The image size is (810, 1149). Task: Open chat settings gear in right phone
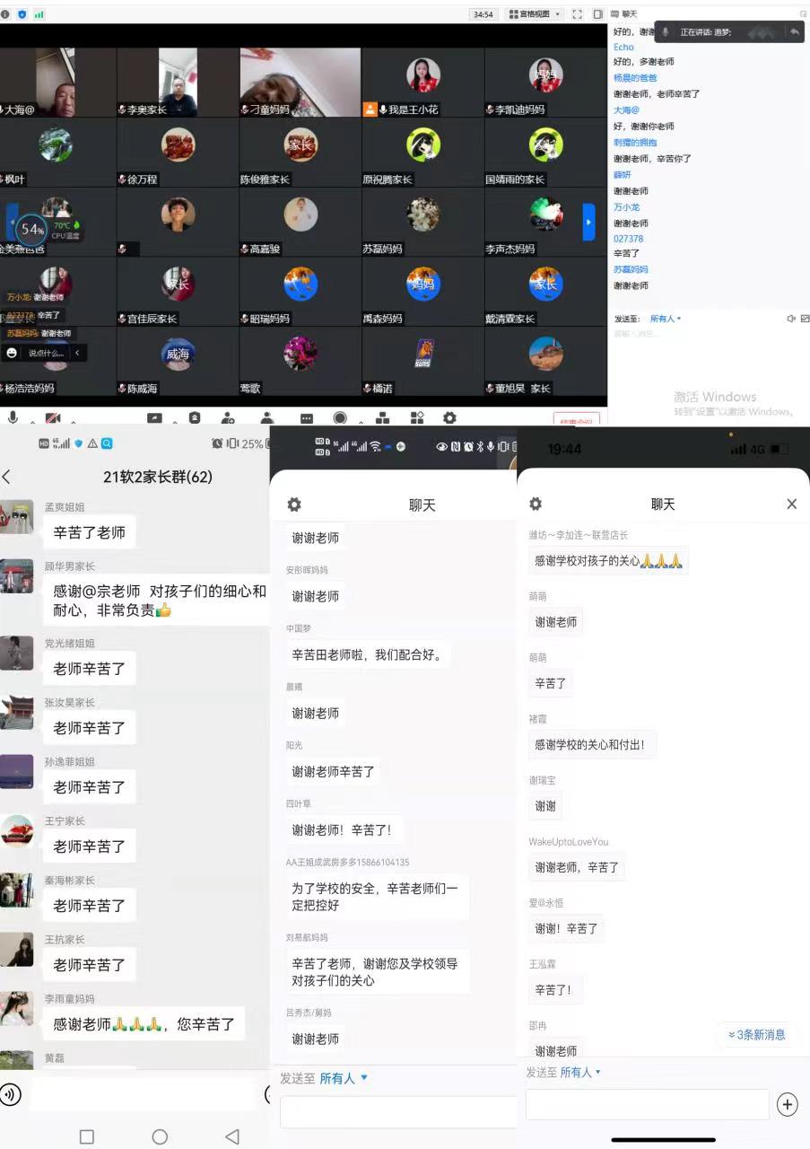click(x=536, y=504)
